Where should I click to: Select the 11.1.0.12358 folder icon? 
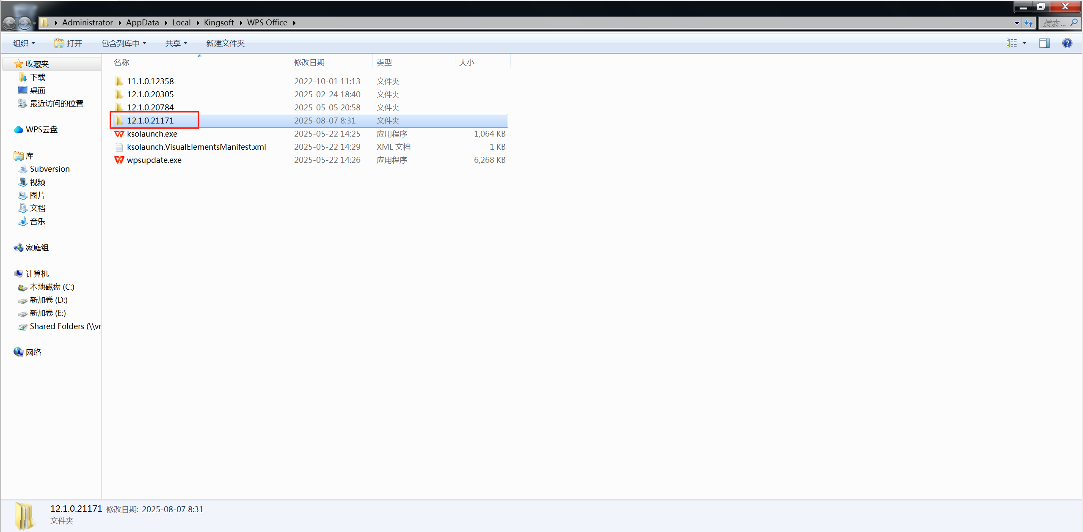point(119,81)
